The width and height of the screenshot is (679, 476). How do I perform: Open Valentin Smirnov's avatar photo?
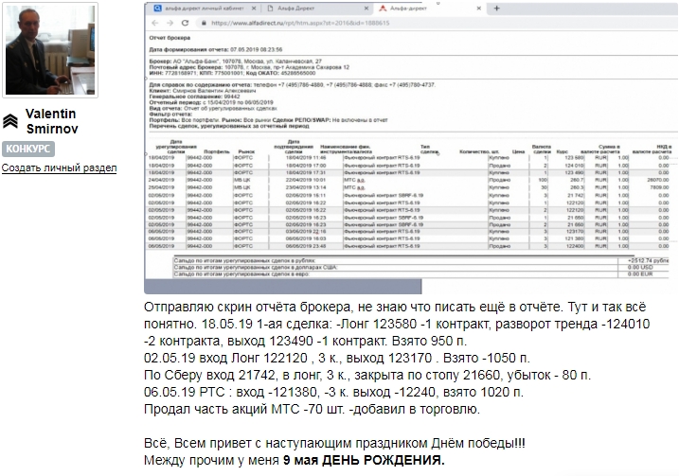point(50,50)
